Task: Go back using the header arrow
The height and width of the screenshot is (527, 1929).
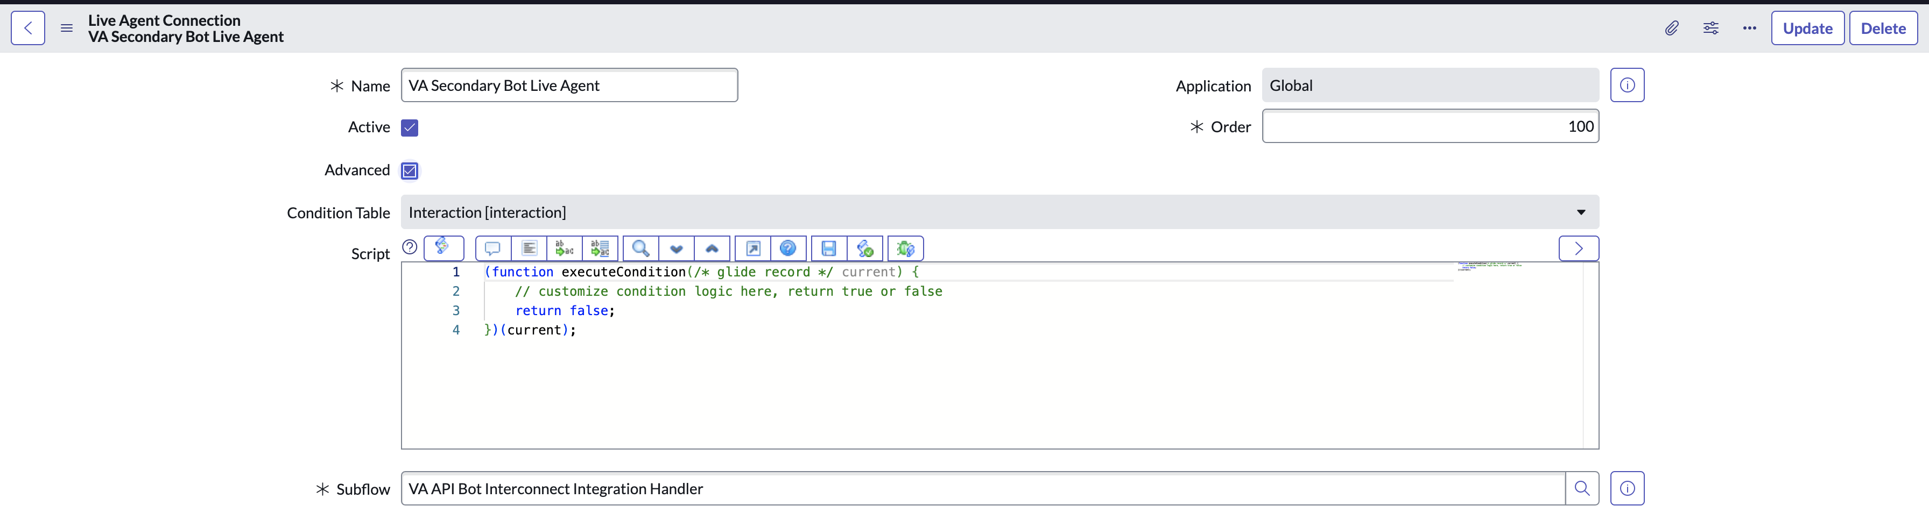Action: pos(27,29)
